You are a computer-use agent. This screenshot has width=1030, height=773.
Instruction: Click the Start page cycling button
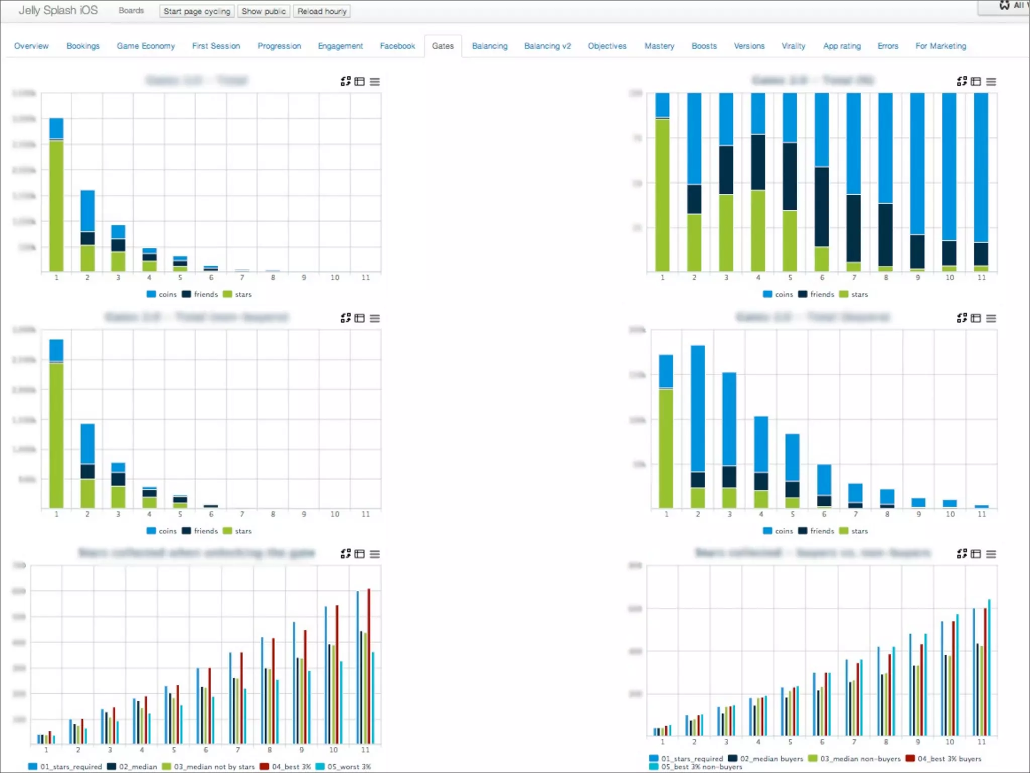197,11
